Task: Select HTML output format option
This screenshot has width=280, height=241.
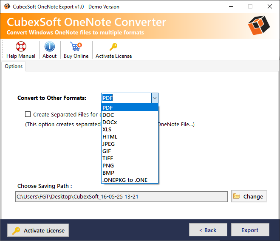Action: pyautogui.click(x=110, y=136)
